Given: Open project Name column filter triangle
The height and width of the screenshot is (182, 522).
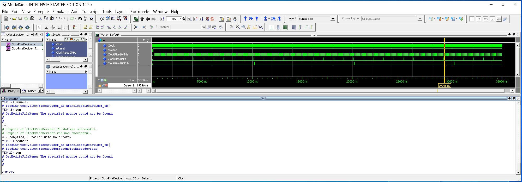Looking at the screenshot, I should (x=3, y=40).
